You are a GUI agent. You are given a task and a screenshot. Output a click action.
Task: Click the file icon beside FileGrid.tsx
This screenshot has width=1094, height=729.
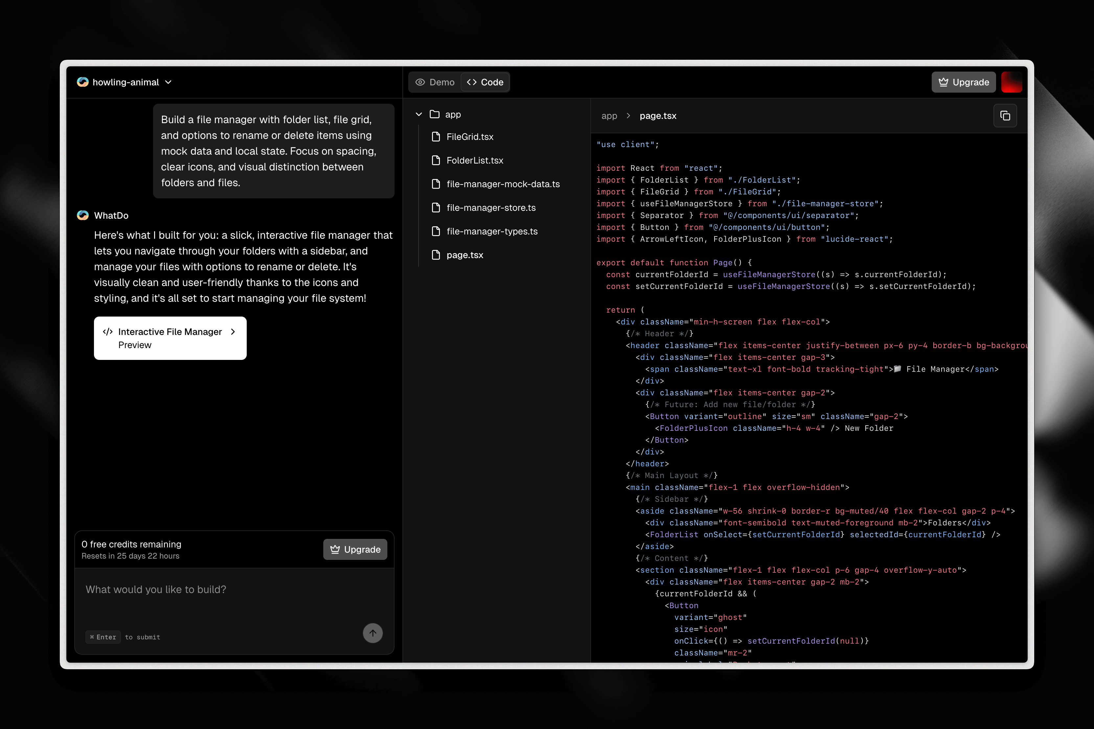436,137
